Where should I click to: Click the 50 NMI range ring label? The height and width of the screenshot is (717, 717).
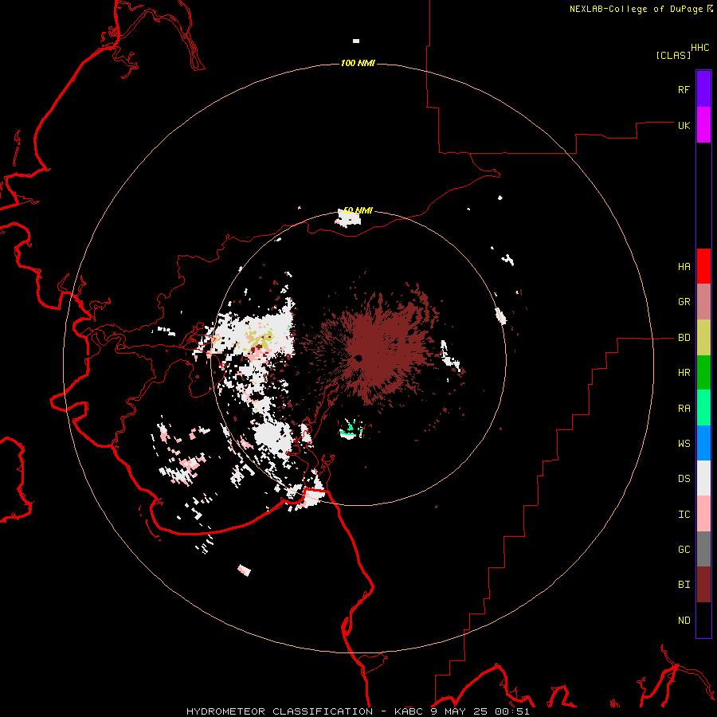358,210
